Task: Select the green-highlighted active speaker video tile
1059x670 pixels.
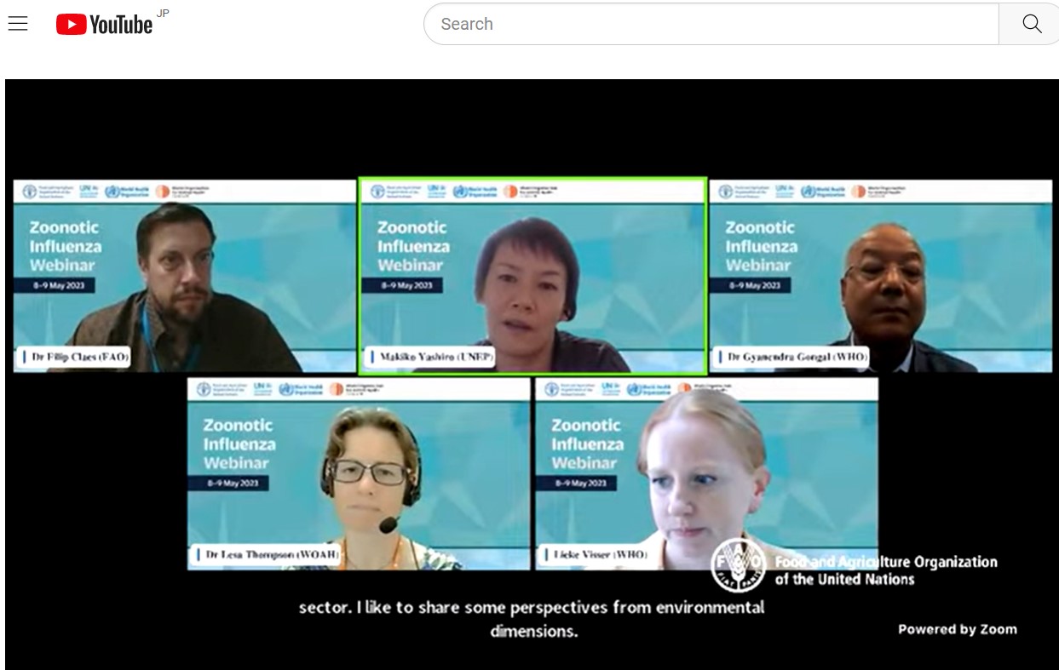Action: point(532,277)
